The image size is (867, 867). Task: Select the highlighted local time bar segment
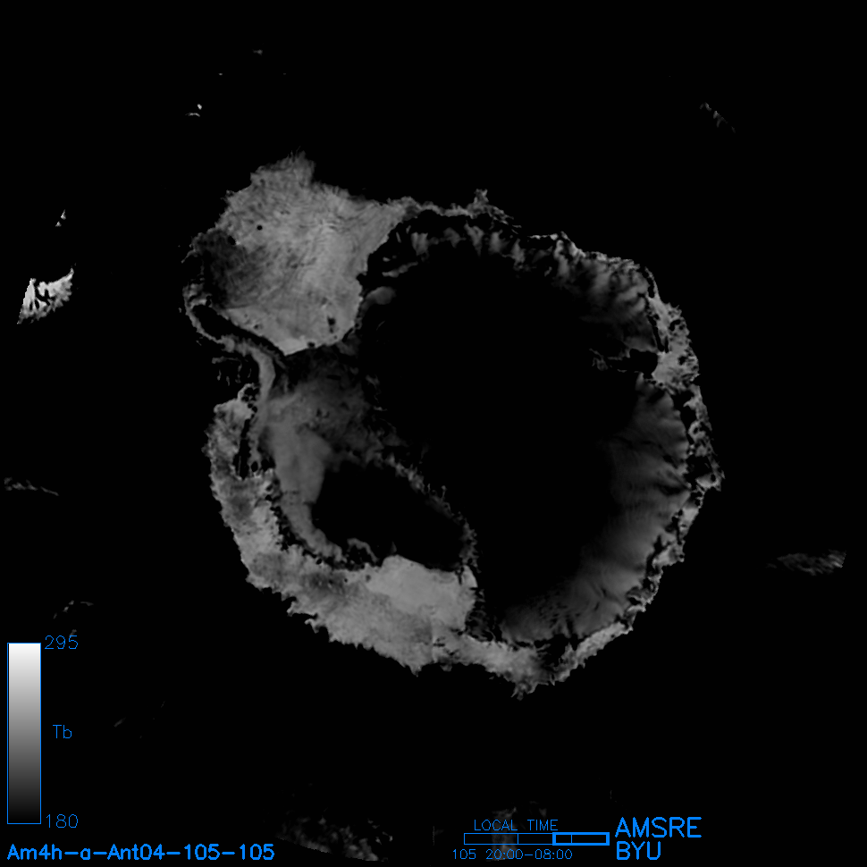pyautogui.click(x=581, y=838)
